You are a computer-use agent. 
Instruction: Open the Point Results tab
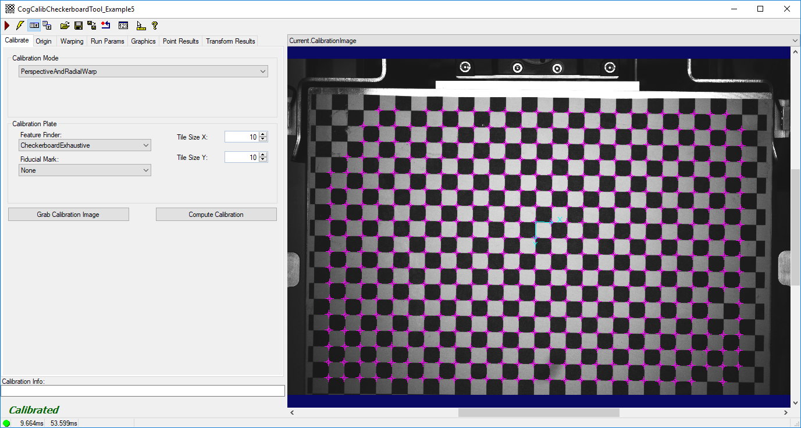click(180, 41)
